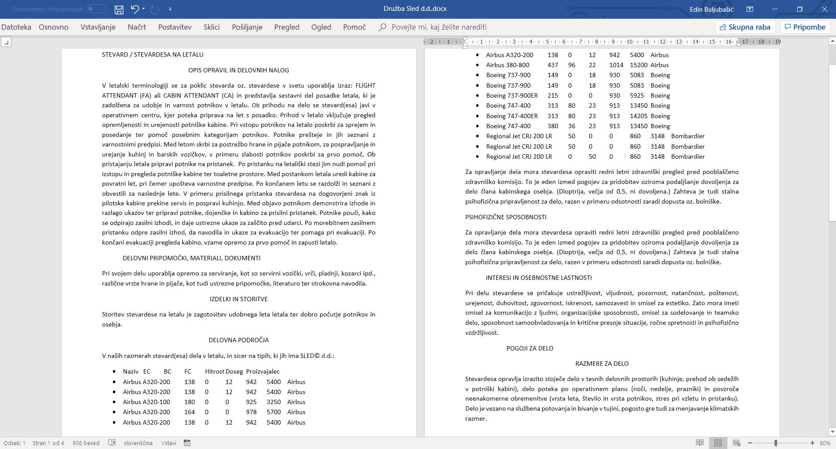Click the document title 'Družba Sled d.d..docx'
Screen dimensions: 836x449
415,9
